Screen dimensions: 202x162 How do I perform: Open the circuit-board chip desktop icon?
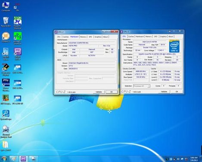6,99
